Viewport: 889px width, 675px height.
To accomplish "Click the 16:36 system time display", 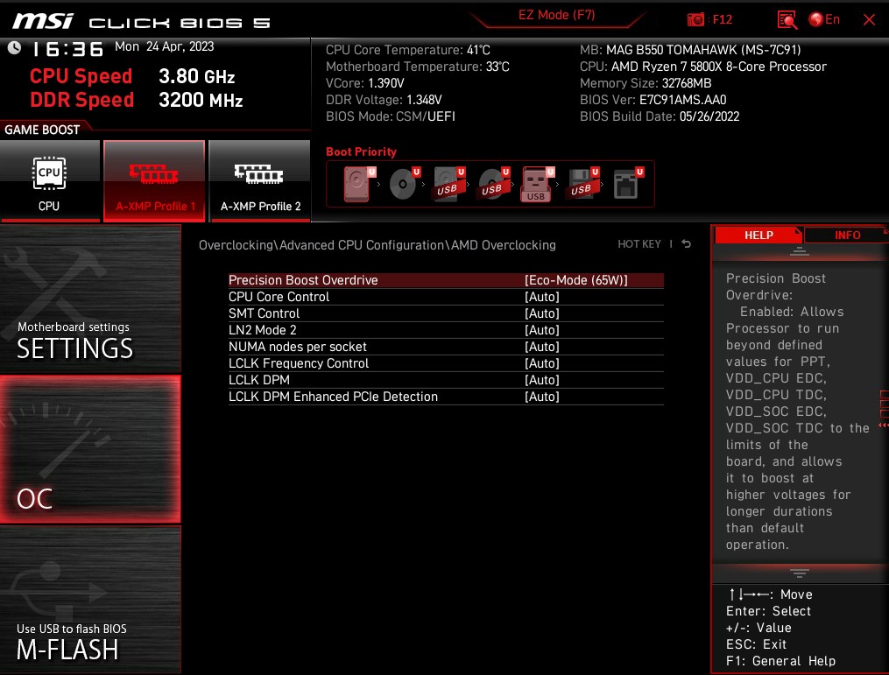I will [x=68, y=49].
